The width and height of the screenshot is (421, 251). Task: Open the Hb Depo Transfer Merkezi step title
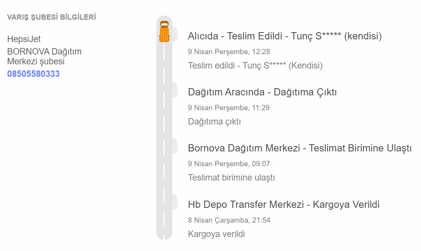point(284,205)
